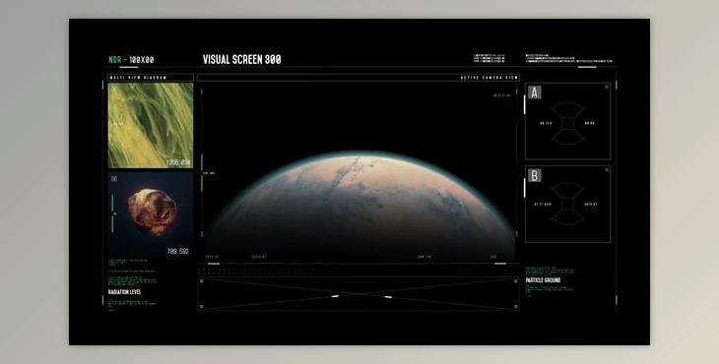Screen dimensions: 719x364
Task: Select the NDR - 100X00 label
Action: [x=131, y=60]
